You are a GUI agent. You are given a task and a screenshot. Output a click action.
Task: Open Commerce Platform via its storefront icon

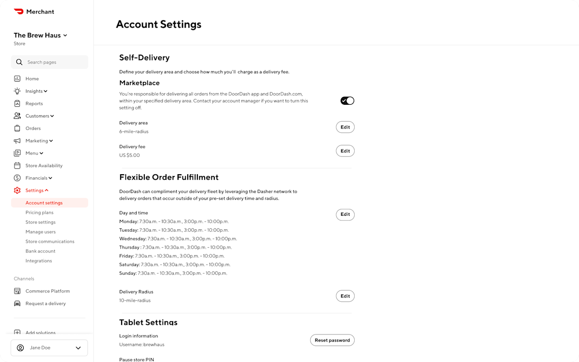click(x=18, y=291)
